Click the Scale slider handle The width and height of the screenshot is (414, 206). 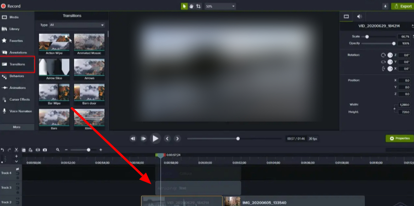[x=367, y=37]
